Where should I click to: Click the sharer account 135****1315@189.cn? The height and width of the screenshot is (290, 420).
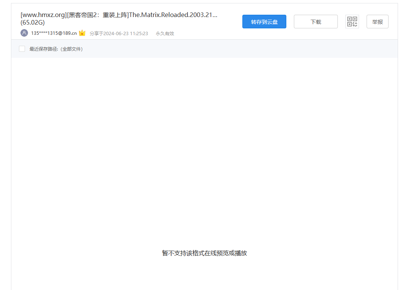click(x=54, y=33)
